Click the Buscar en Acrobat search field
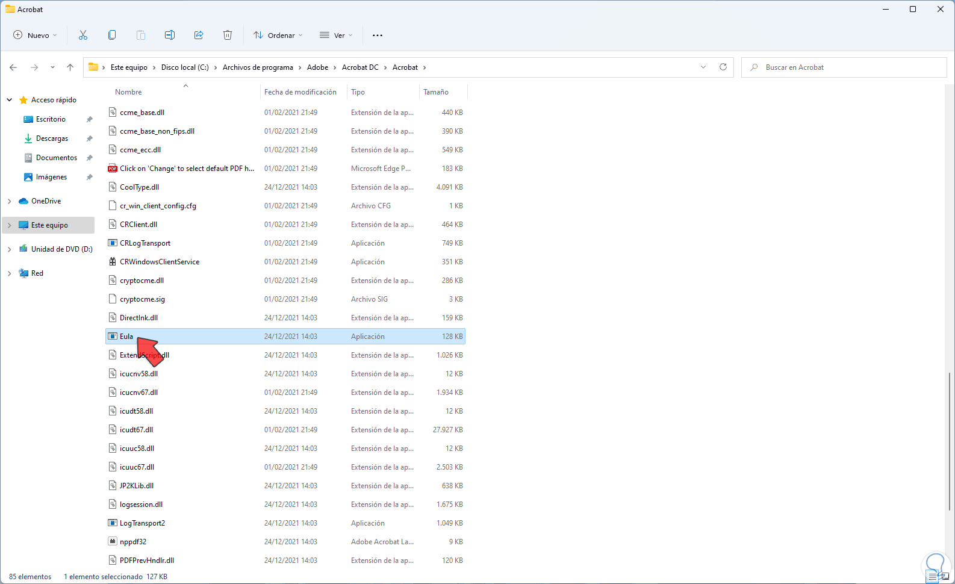This screenshot has height=584, width=955. [x=844, y=67]
